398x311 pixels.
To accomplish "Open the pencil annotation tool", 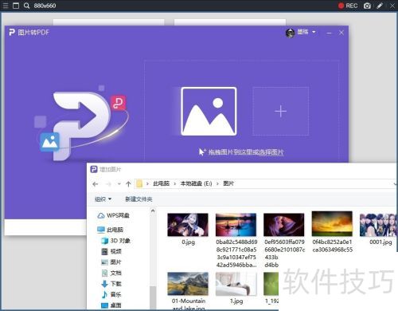I will tap(380, 6).
